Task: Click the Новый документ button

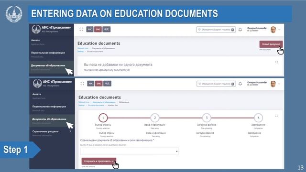Action: [271, 44]
